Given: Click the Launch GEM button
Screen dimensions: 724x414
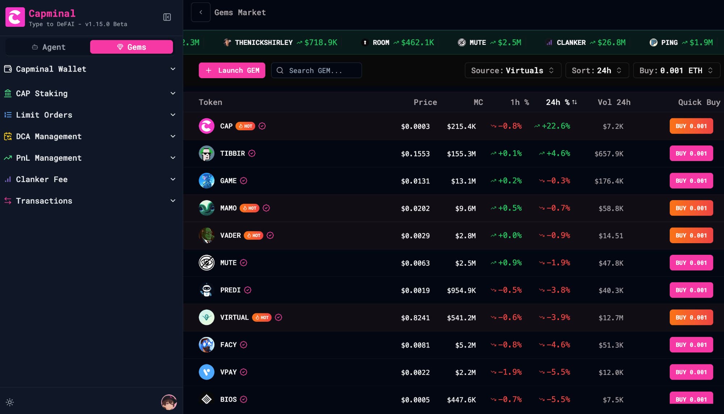Looking at the screenshot, I should coord(232,71).
